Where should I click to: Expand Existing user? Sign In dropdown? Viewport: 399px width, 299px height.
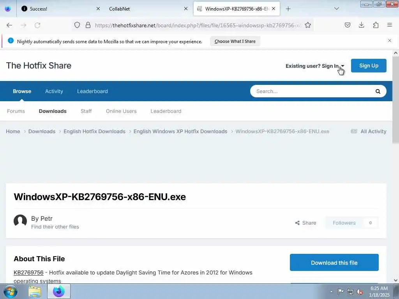click(x=315, y=66)
